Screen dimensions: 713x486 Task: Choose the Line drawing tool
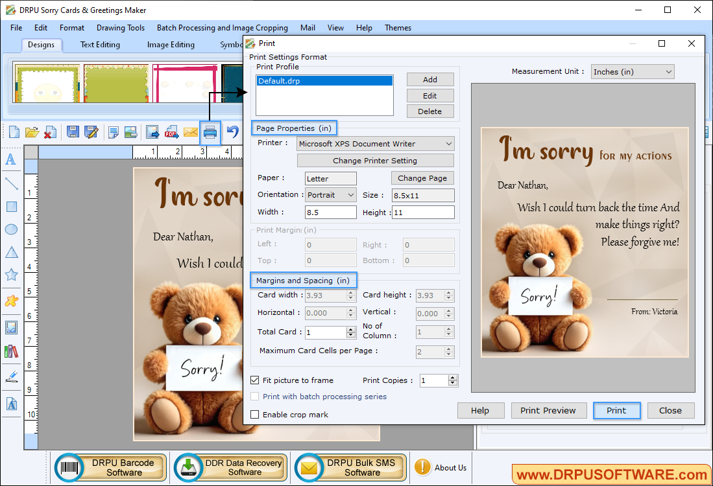coord(11,183)
